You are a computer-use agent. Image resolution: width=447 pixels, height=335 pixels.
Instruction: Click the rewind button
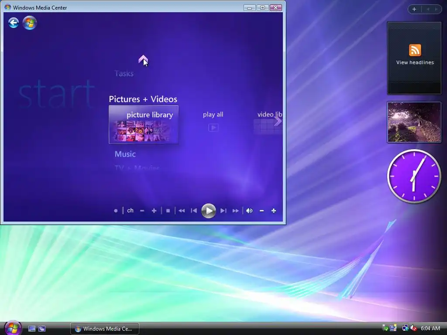[x=182, y=211]
